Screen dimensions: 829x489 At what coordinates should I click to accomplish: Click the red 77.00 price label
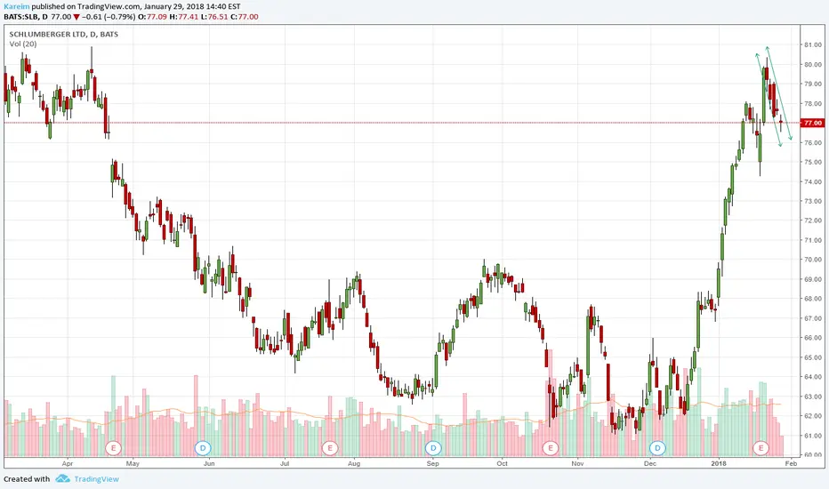(x=813, y=123)
